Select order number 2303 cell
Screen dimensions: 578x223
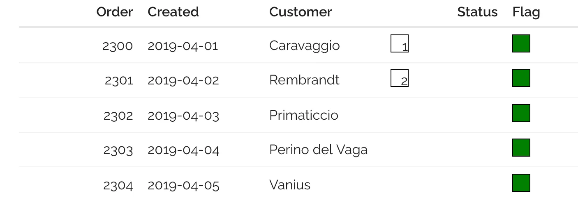tap(118, 150)
